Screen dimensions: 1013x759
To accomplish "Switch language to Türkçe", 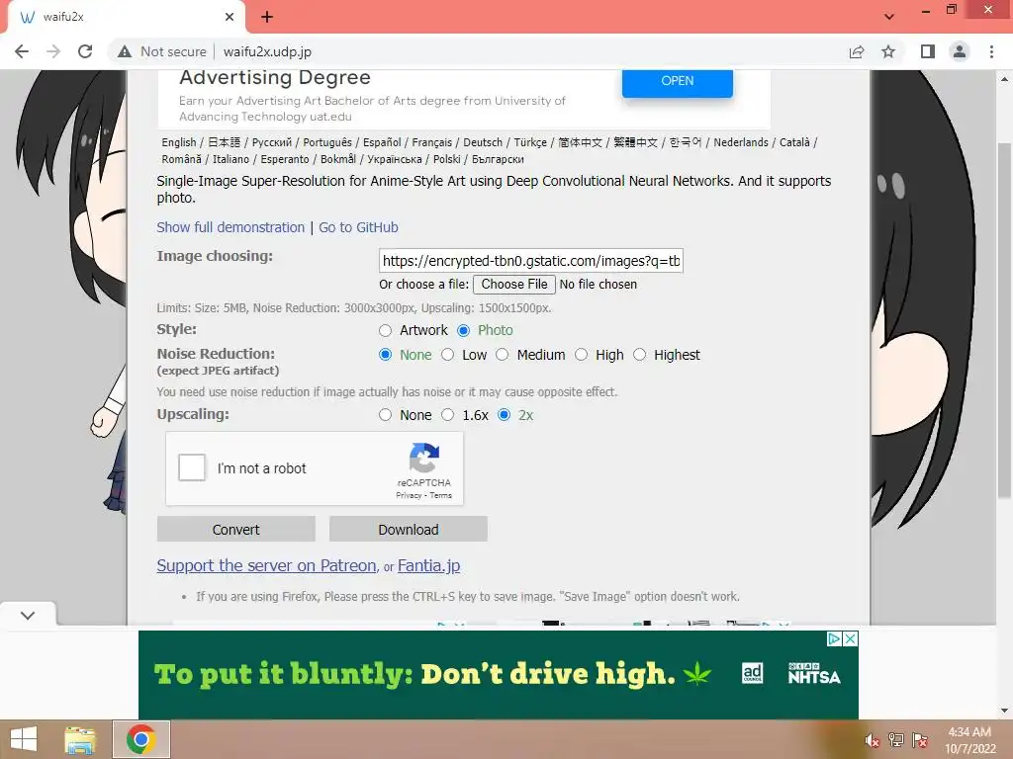I will pos(530,142).
